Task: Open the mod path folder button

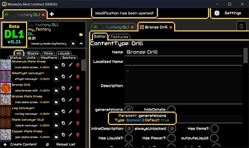Action: coord(73,44)
